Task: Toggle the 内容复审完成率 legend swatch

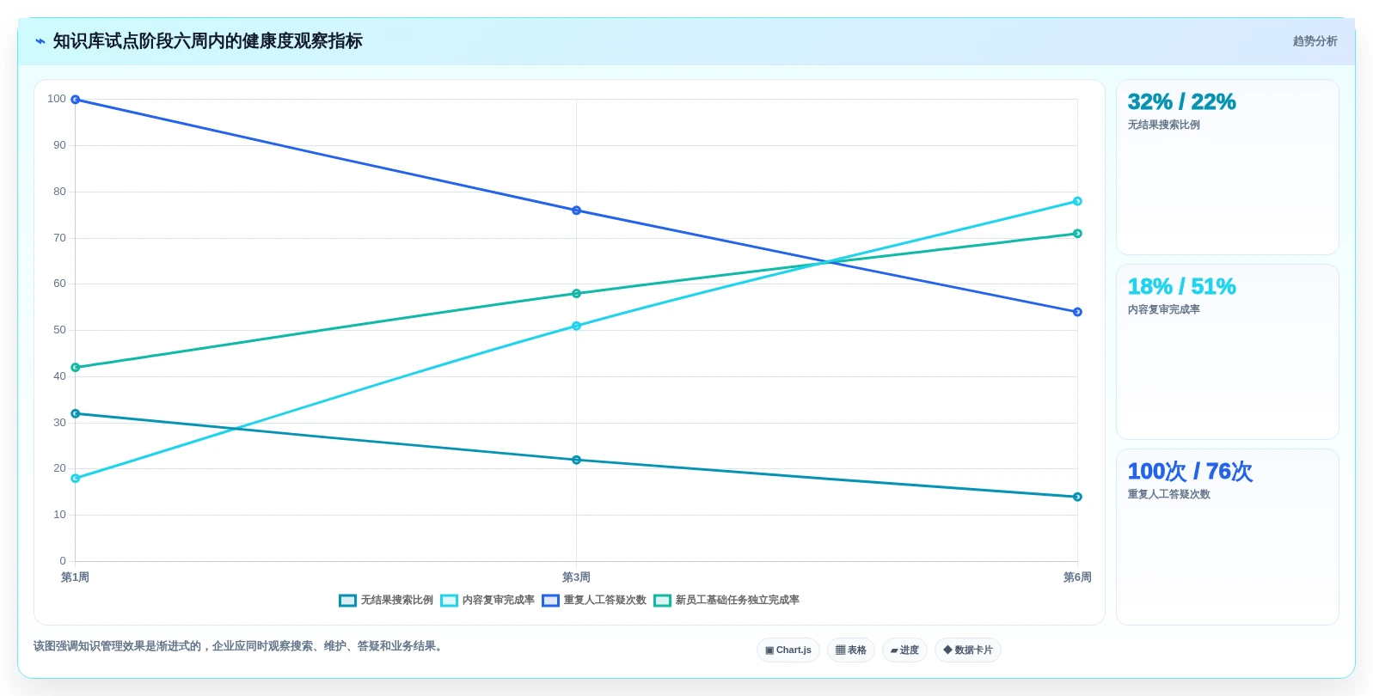Action: (x=449, y=601)
